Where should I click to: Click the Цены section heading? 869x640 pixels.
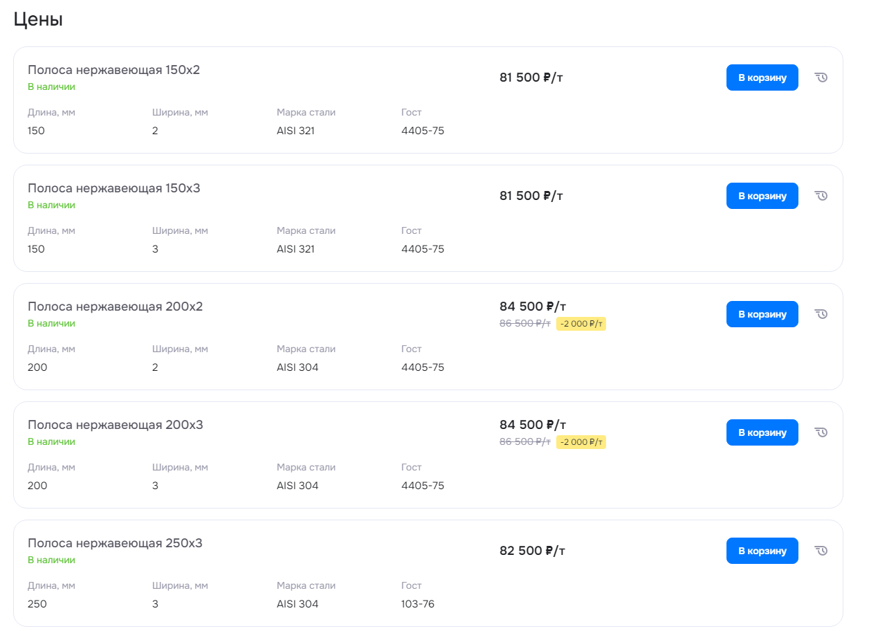coord(38,20)
